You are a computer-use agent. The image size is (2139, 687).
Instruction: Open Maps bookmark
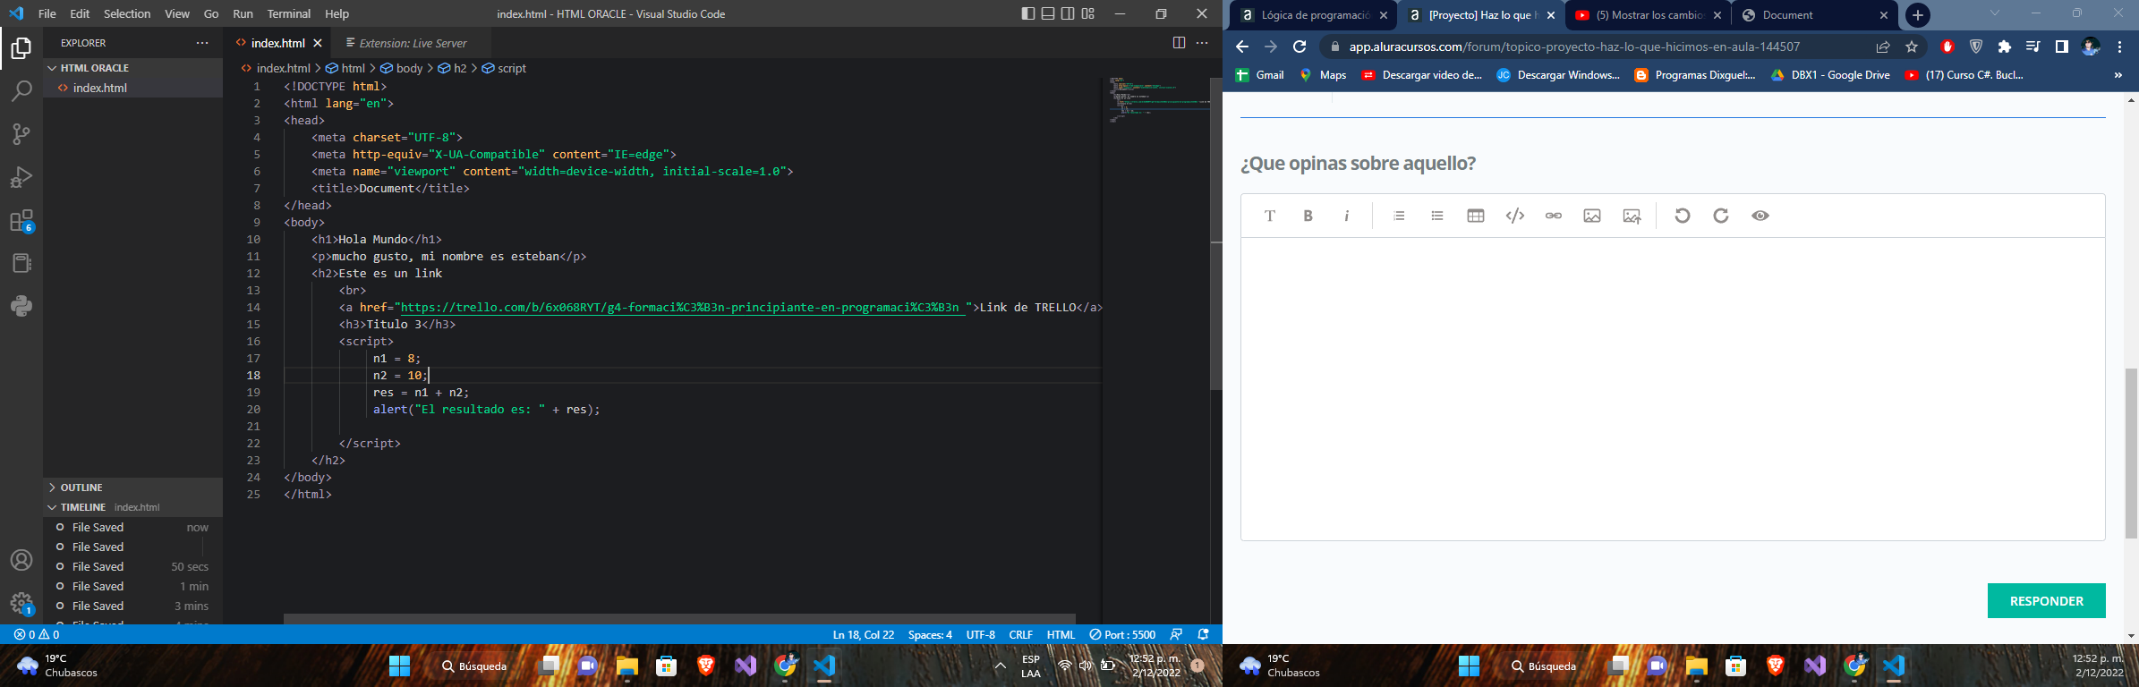click(x=1323, y=75)
